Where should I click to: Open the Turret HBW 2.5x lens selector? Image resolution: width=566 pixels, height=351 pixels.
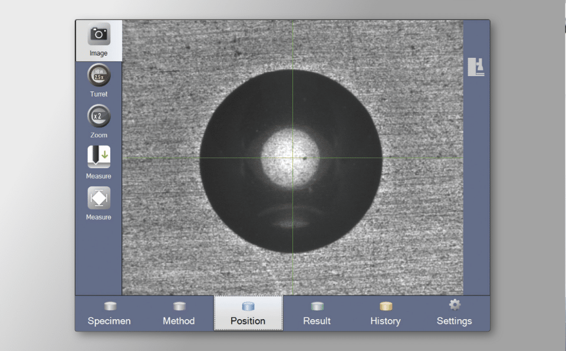click(98, 76)
